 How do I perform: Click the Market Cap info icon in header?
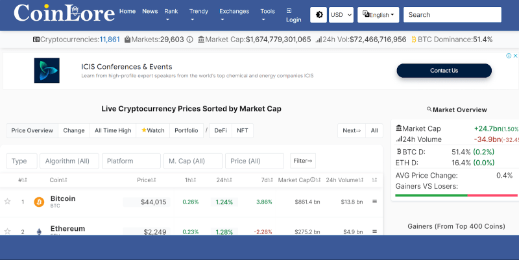[313, 180]
